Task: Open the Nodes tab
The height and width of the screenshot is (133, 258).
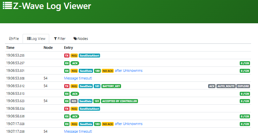Action: pos(81,39)
